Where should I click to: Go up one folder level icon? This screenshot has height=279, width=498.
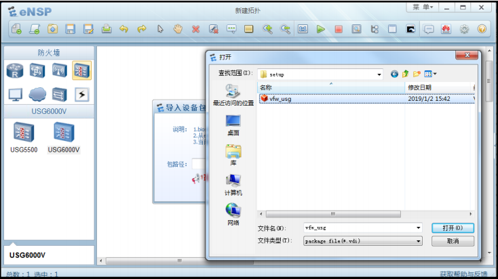click(406, 74)
